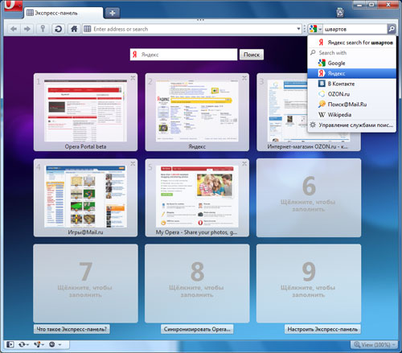Reload the page with the reload icon
402x353 pixels.
(x=58, y=29)
